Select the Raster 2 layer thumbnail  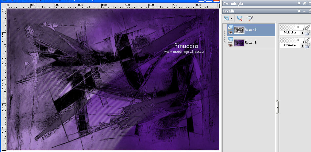(x=239, y=30)
